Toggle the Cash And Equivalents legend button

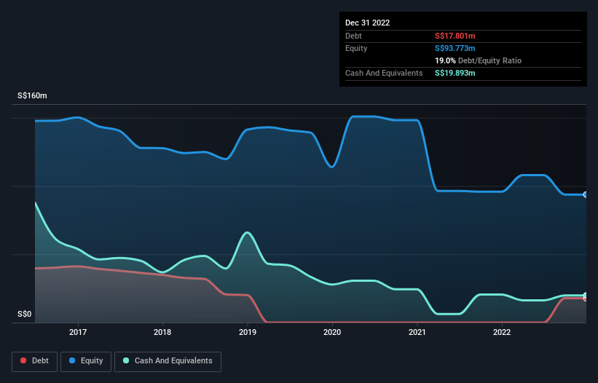pyautogui.click(x=168, y=361)
